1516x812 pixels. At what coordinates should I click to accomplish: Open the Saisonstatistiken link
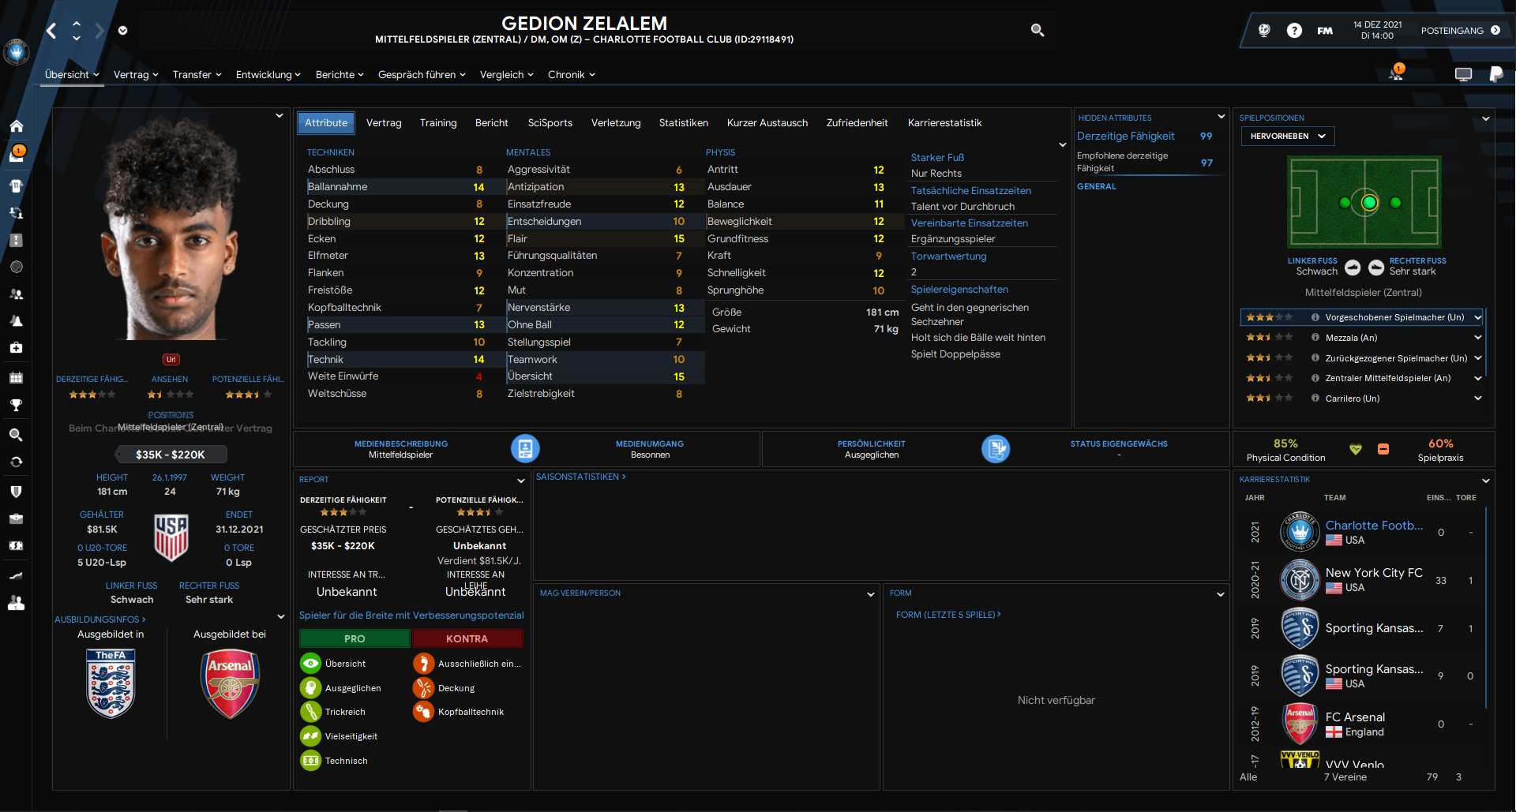tap(581, 477)
